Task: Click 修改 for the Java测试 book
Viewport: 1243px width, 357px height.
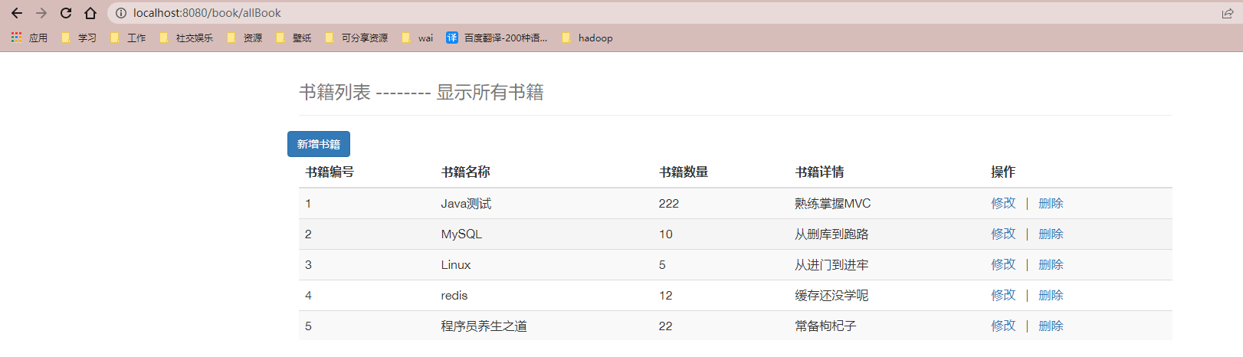Action: 1002,203
